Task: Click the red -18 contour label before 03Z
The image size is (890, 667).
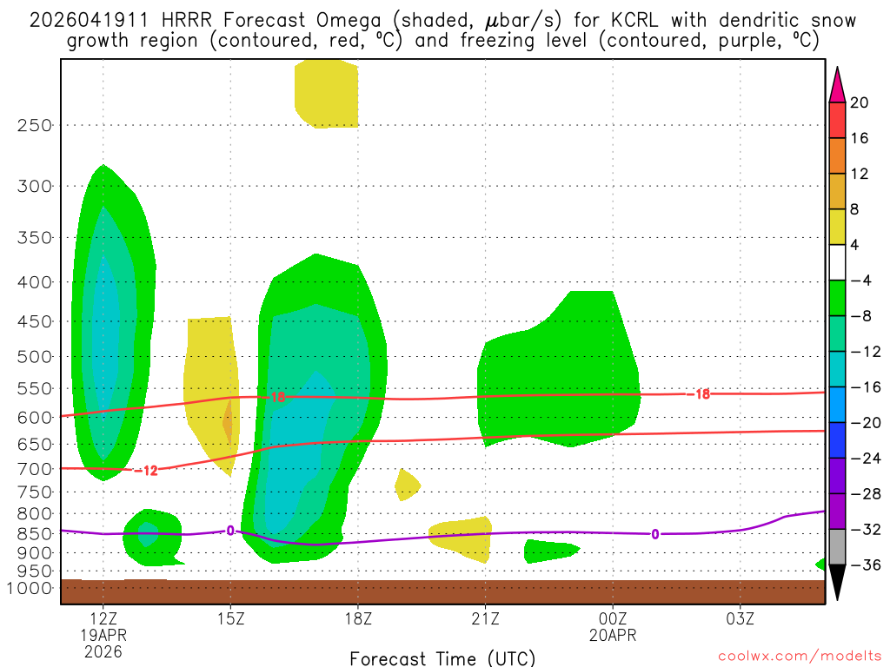Action: (699, 394)
